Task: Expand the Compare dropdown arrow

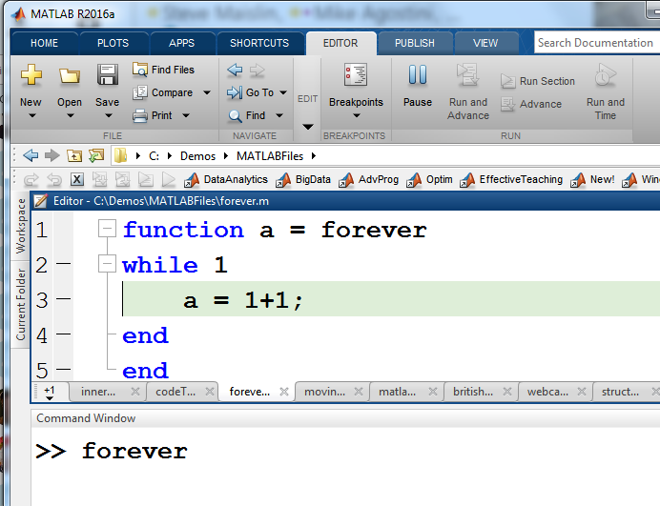Action: 206,93
